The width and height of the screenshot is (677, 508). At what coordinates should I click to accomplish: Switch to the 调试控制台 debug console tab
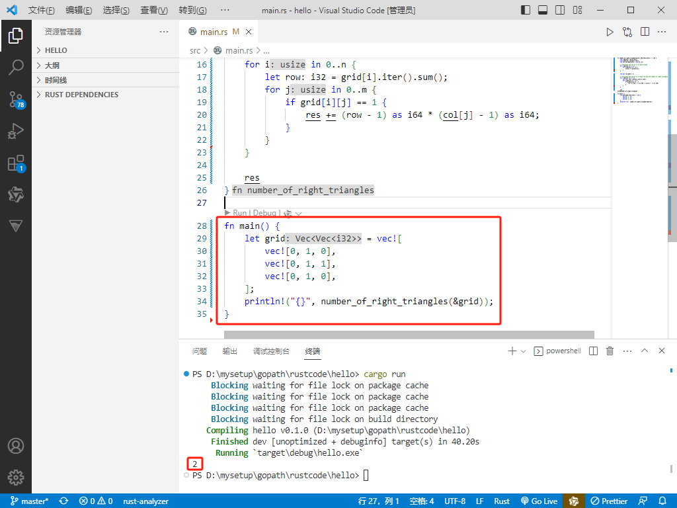click(271, 351)
